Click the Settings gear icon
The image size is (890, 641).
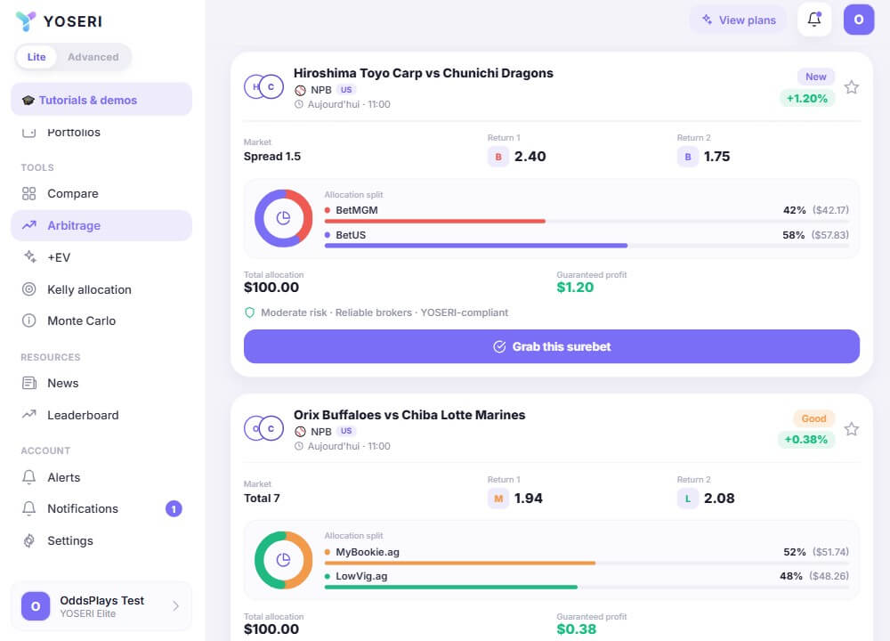(29, 540)
